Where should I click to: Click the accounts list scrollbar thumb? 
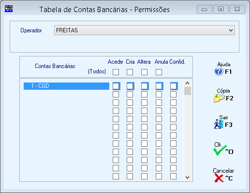point(188,91)
